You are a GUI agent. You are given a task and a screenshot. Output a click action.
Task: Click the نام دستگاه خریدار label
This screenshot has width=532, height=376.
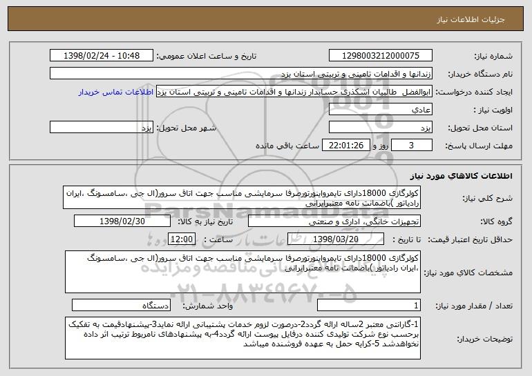point(480,75)
